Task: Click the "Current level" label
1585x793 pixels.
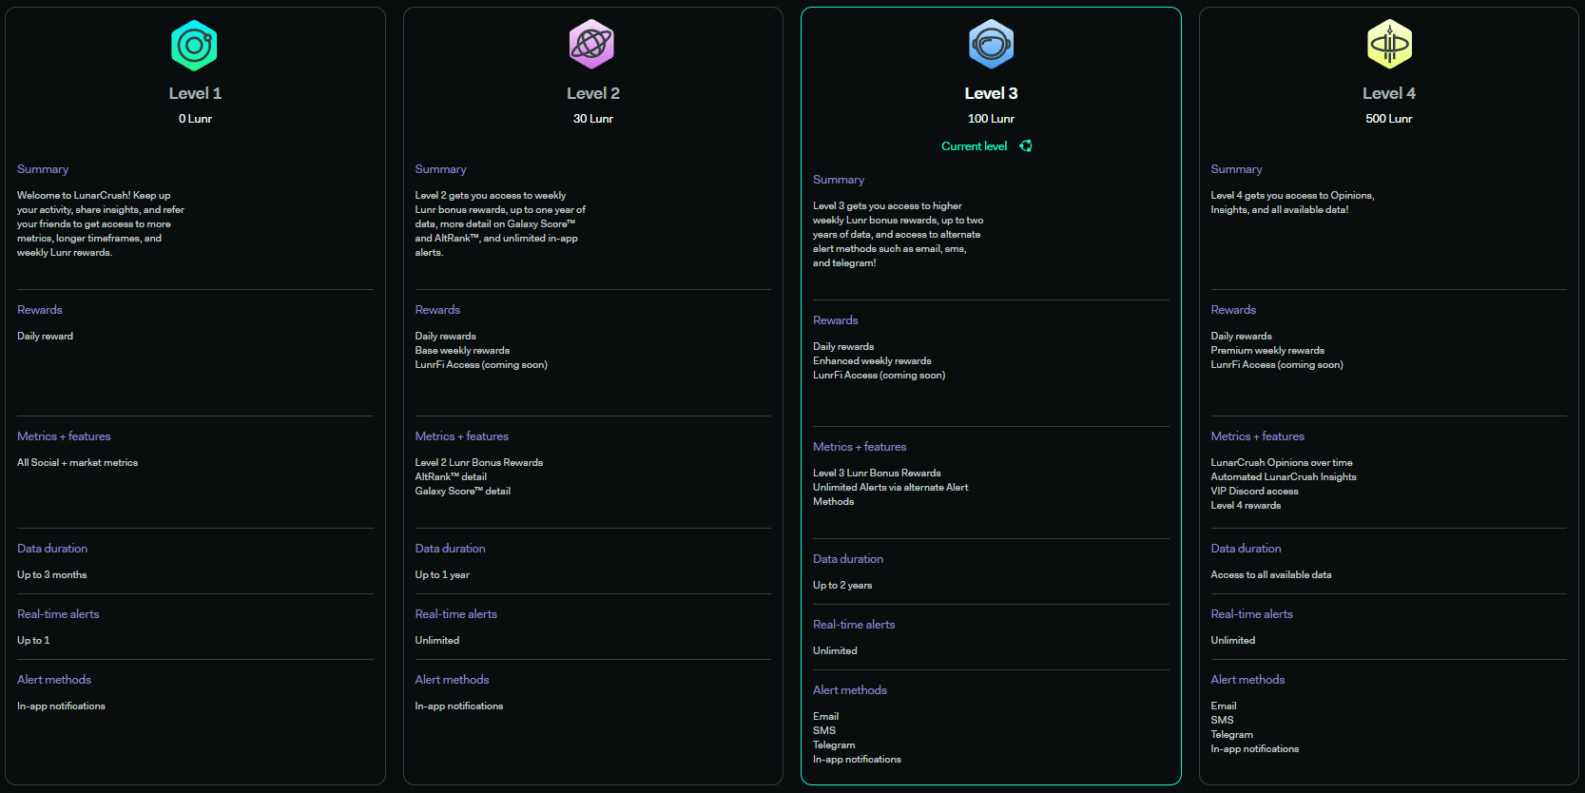Action: click(x=974, y=146)
